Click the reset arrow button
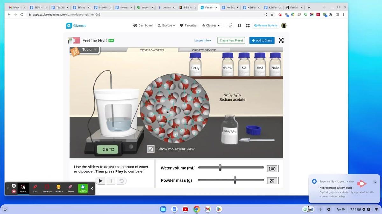382x214 pixels. click(x=121, y=181)
